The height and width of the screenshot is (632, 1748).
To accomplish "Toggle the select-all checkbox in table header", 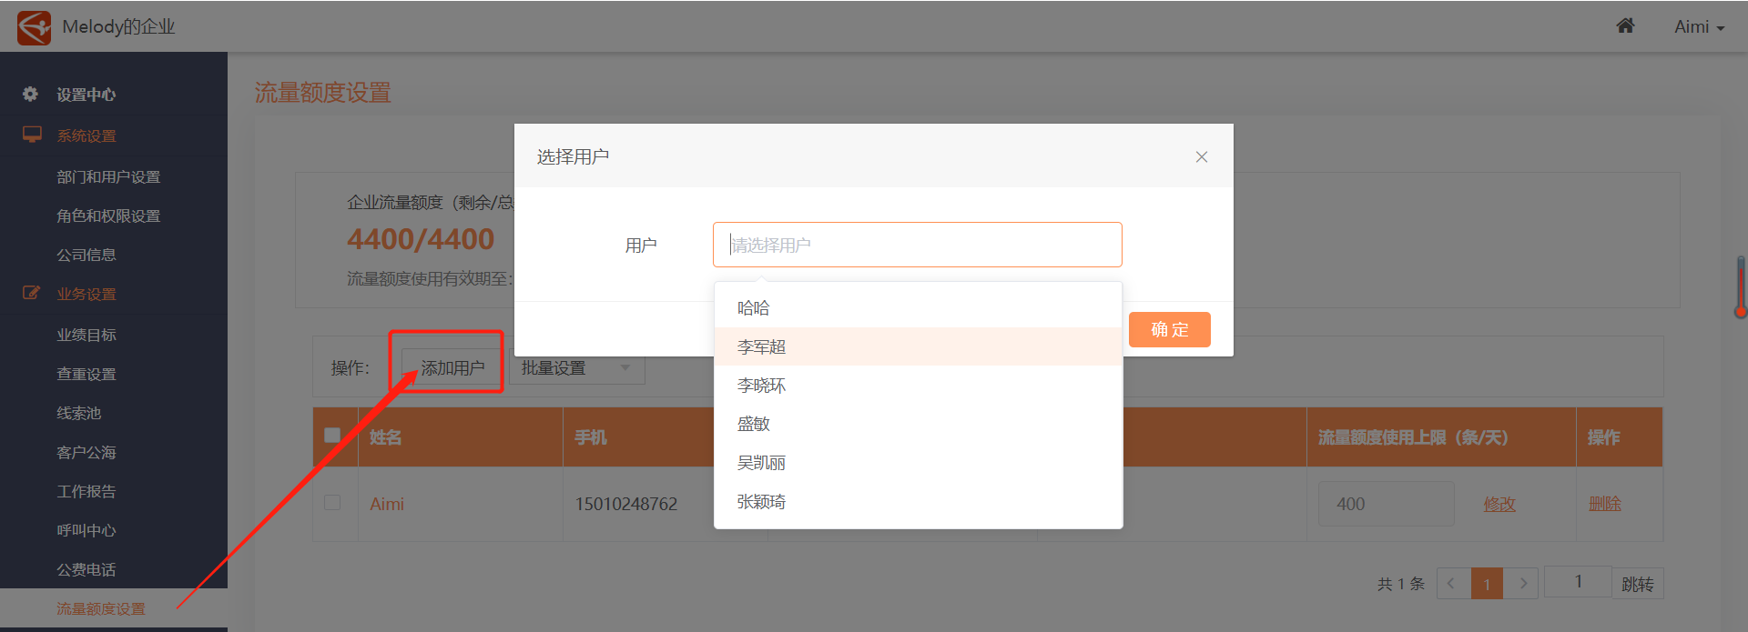I will tap(332, 436).
